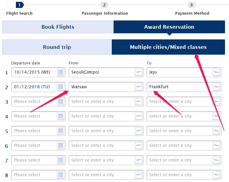Screen dimensions: 229x182
Task: Click landing plane icon in row 7 To field
Action: click(216, 160)
